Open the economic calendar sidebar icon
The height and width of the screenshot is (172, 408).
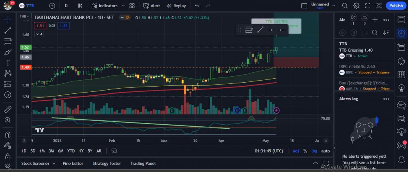point(402,74)
